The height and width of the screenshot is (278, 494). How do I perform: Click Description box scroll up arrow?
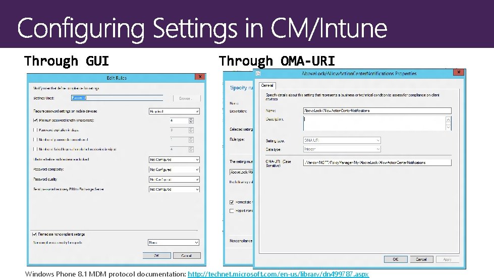[448, 120]
